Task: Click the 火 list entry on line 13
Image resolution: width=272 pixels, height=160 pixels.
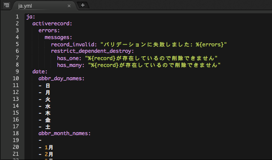Action: [48, 100]
